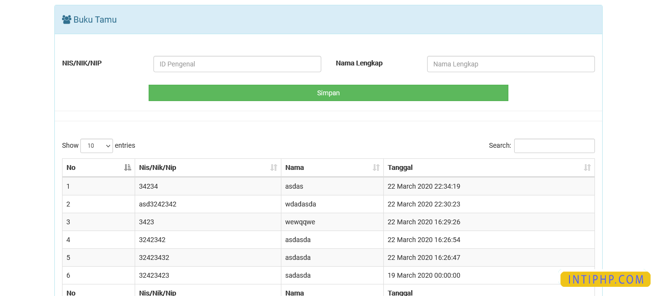This screenshot has height=296, width=657.
Task: Click the Nama Lengkap input field
Action: [511, 64]
